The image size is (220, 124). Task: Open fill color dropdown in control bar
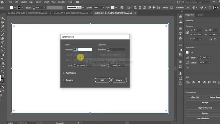tap(15, 8)
